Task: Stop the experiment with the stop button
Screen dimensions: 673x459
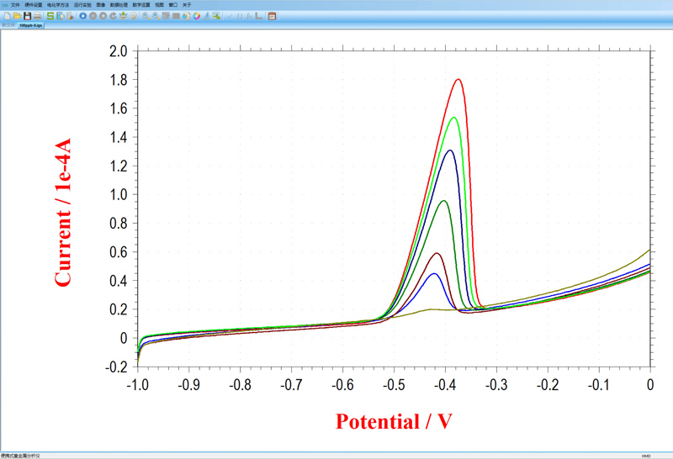Action: 103,16
